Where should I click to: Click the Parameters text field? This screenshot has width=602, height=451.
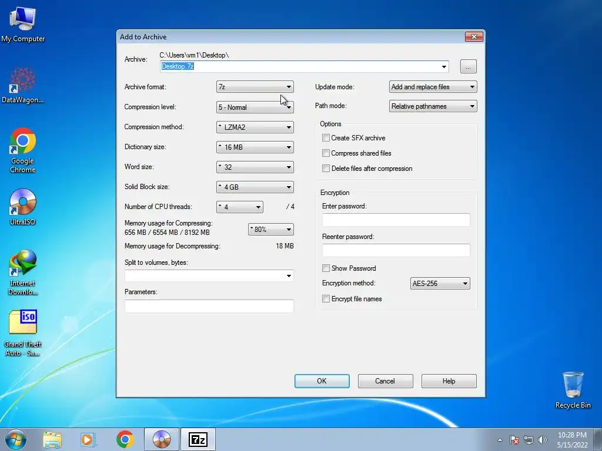tap(209, 306)
